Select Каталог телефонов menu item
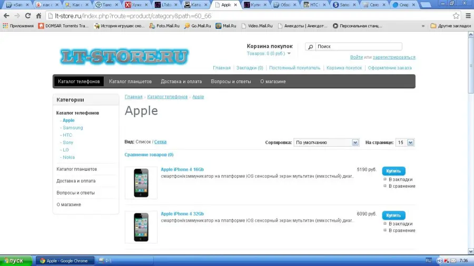Viewport: 474px width, 266px height. pyautogui.click(x=79, y=81)
